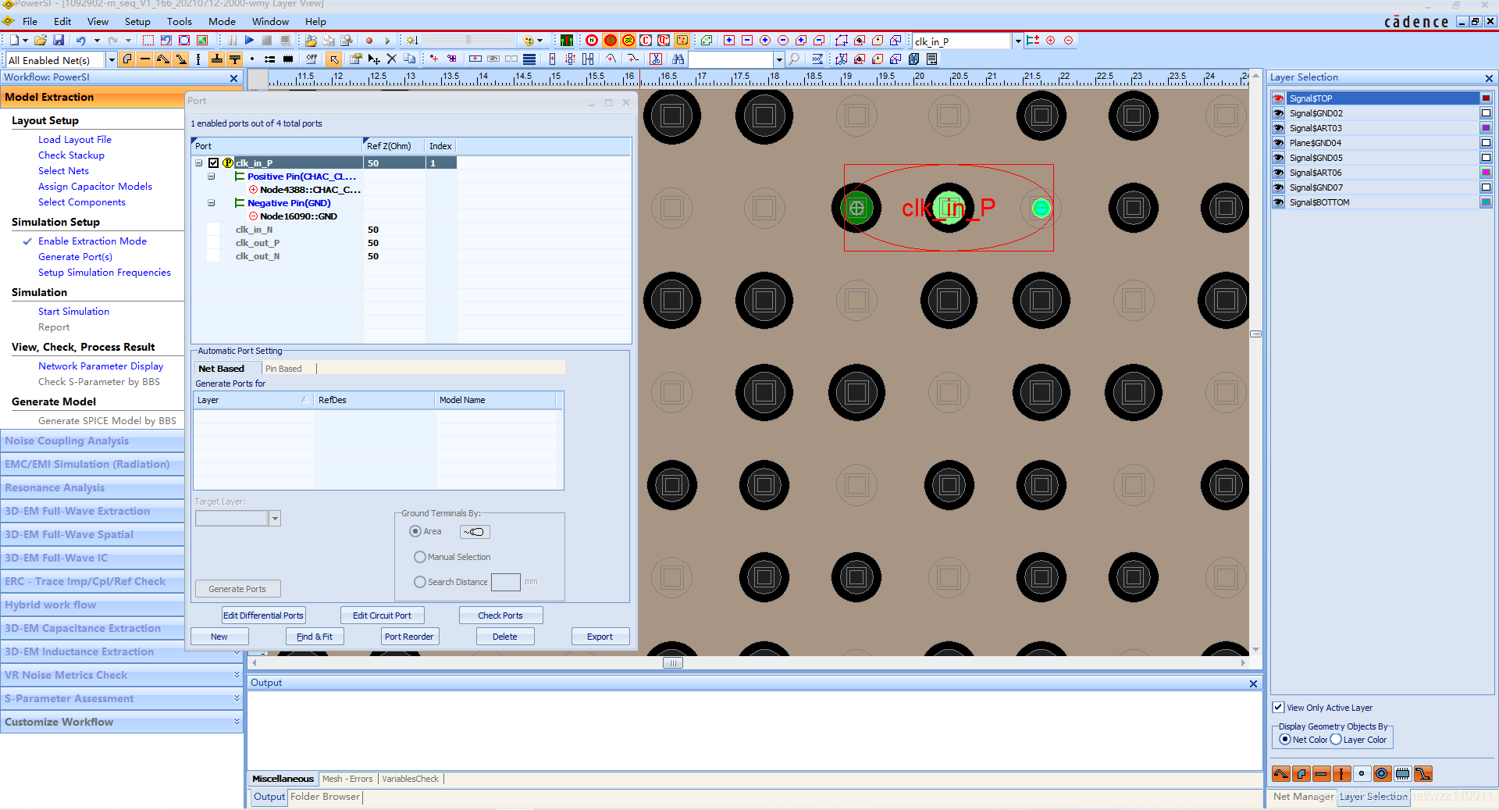Collapse the Negative Pin(GND) tree node

pyautogui.click(x=212, y=203)
